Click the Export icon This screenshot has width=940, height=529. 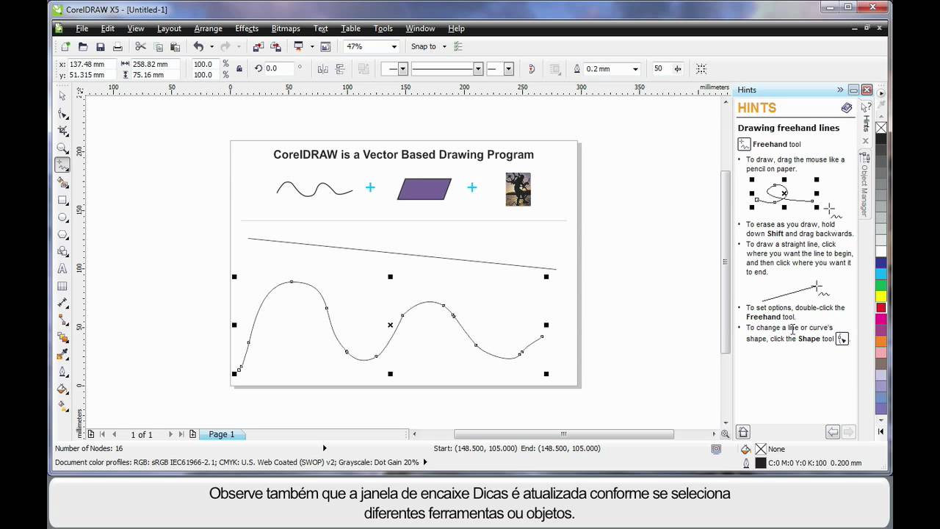[275, 46]
